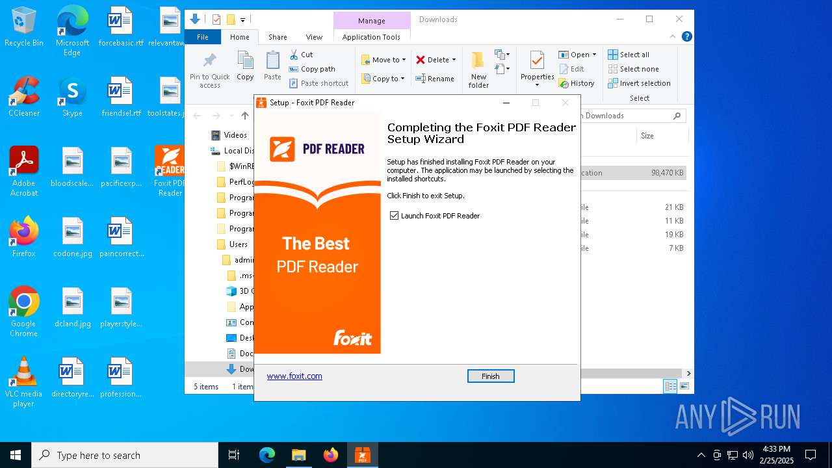Viewport: 832px width, 468px height.
Task: Click Invert selection in ribbon
Action: pos(639,83)
